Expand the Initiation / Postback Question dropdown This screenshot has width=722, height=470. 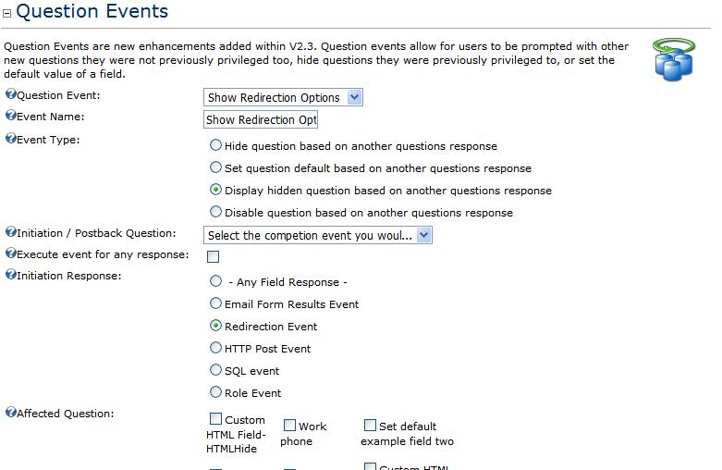coord(318,235)
